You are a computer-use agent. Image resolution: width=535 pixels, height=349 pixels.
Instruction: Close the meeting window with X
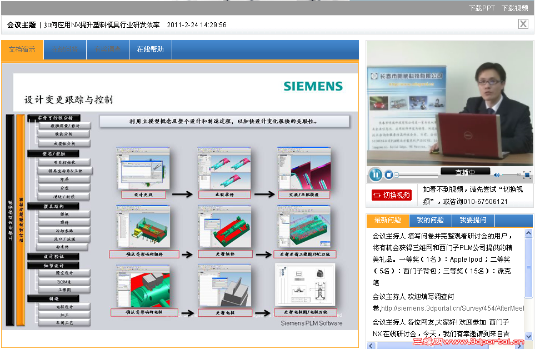tap(523, 24)
